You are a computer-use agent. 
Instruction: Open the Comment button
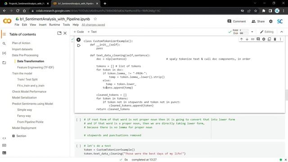237,21
